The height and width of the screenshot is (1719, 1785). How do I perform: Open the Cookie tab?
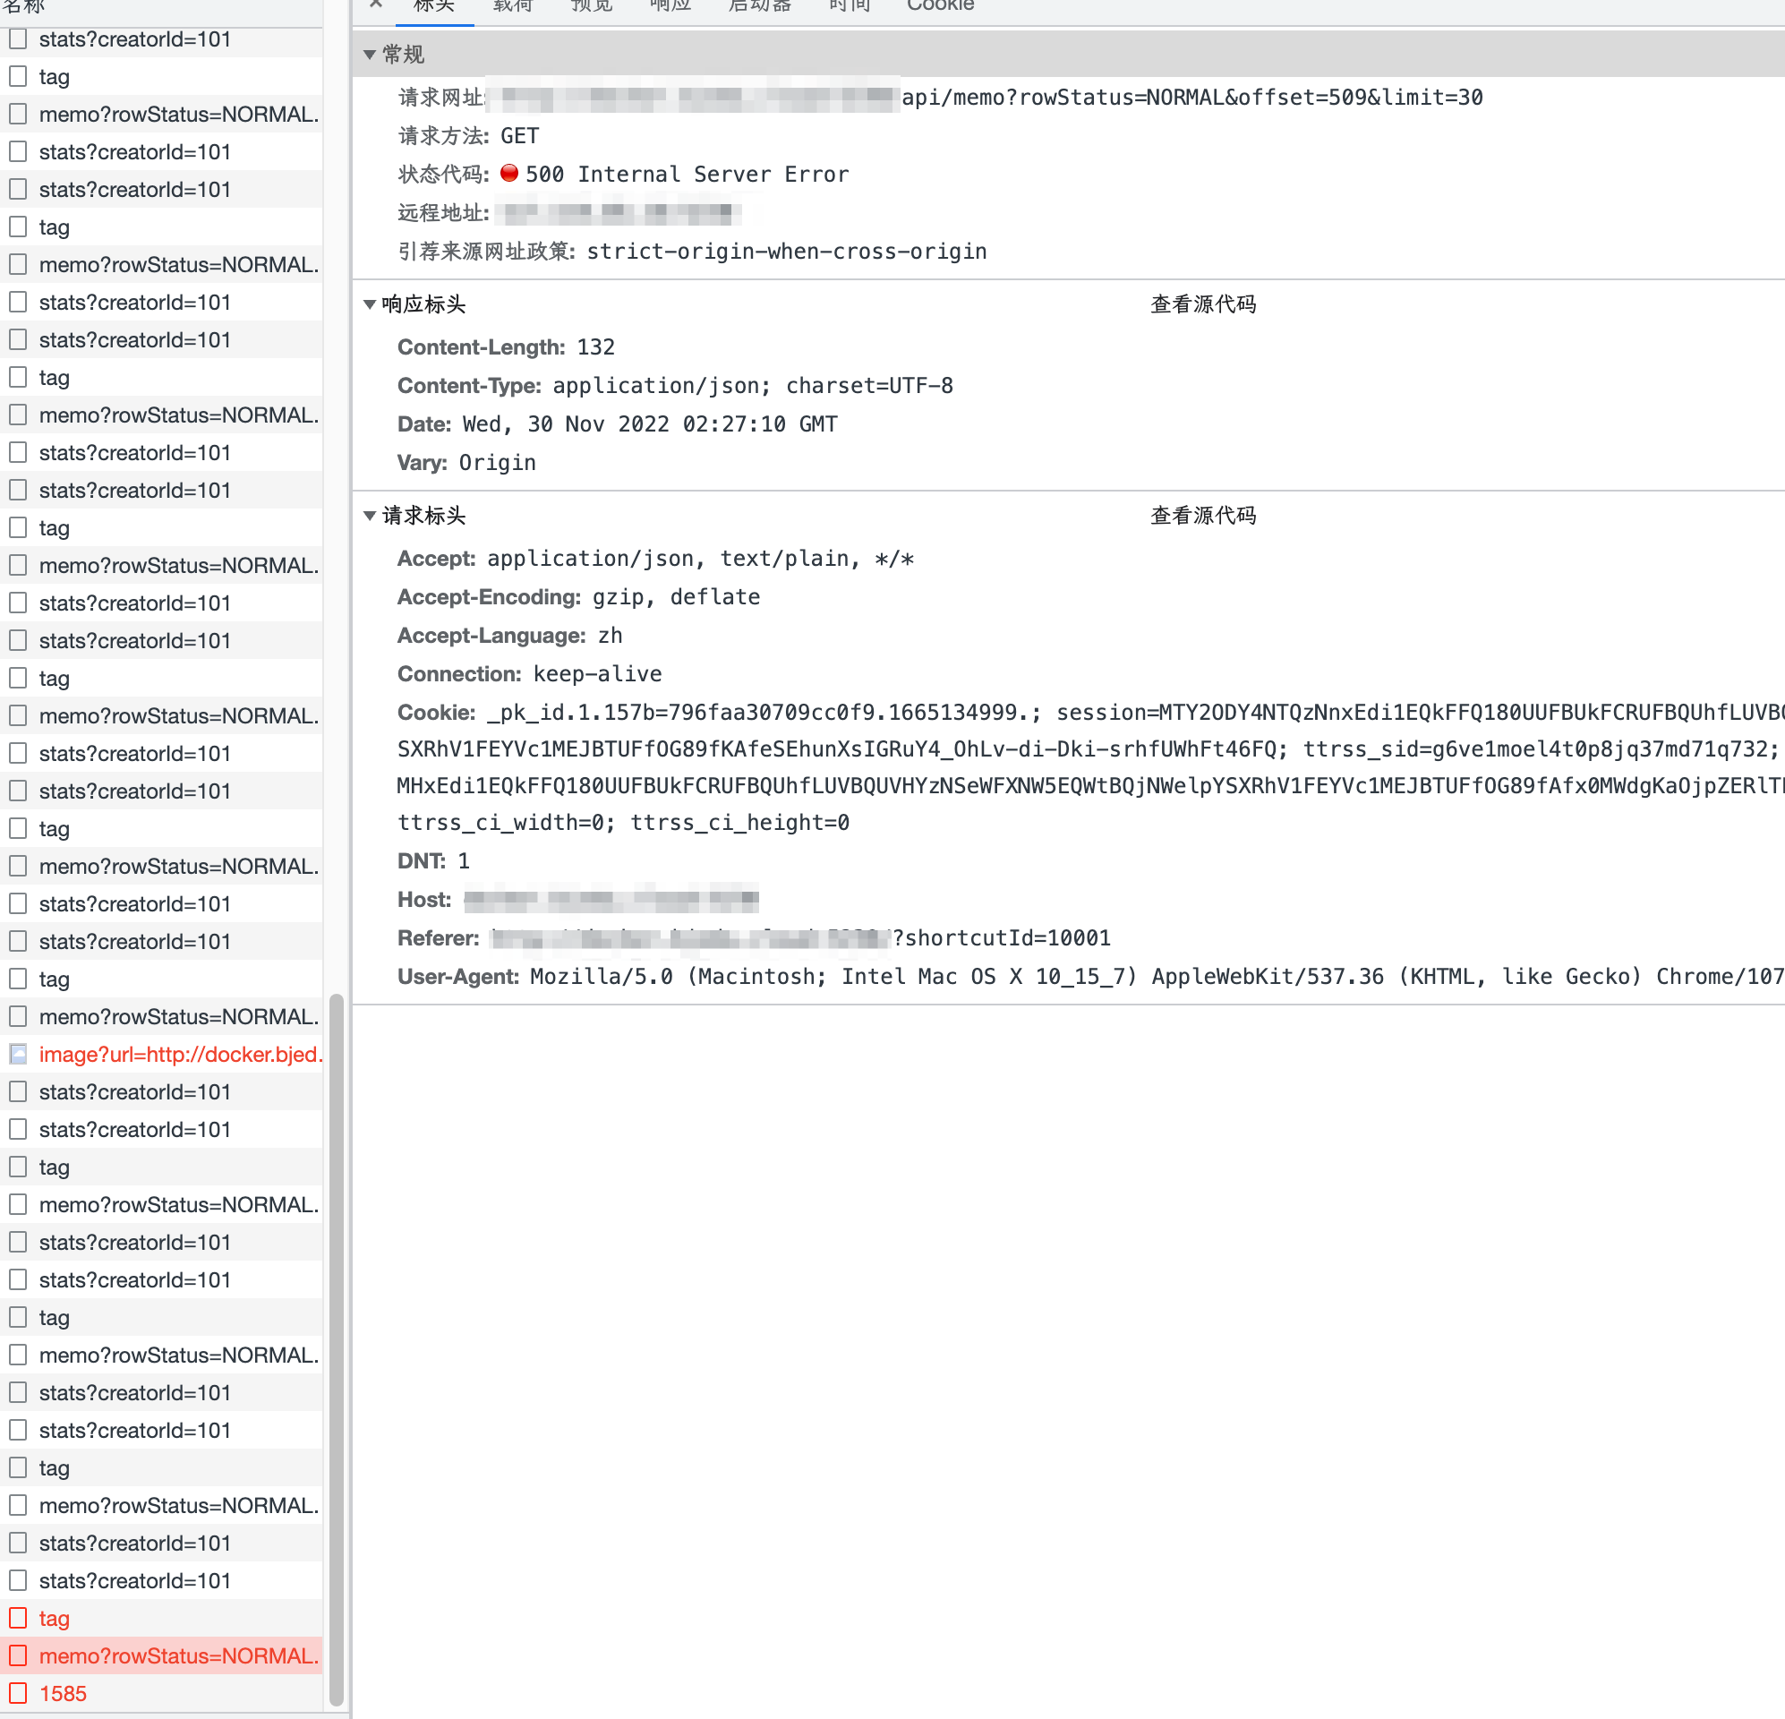[940, 5]
